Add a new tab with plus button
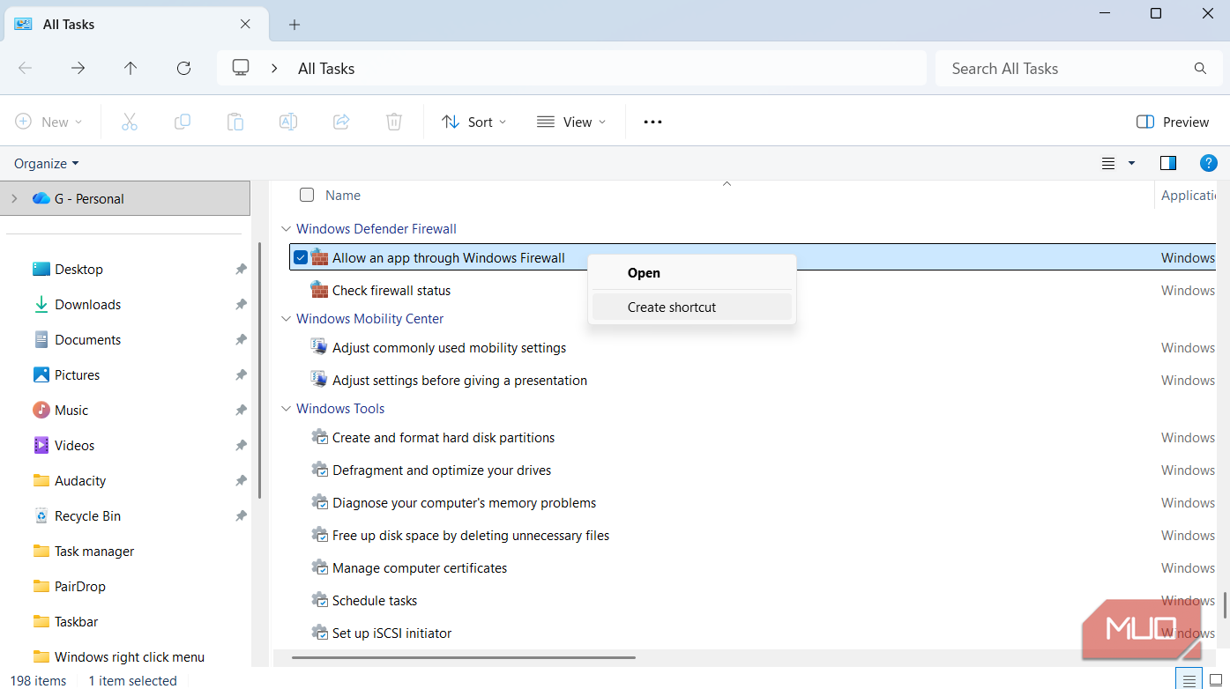This screenshot has height=689, width=1230. click(294, 25)
